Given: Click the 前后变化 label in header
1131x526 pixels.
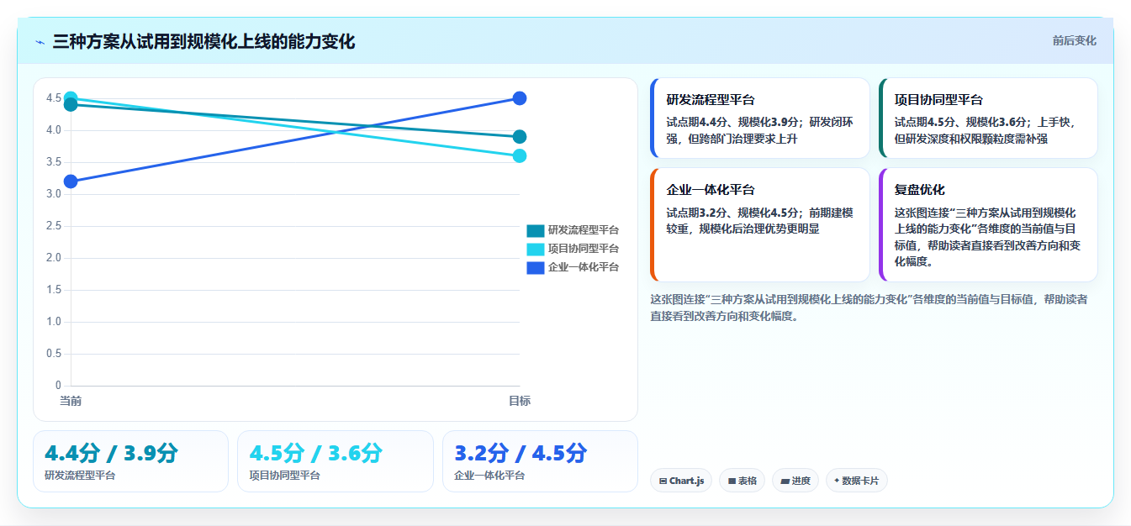Looking at the screenshot, I should point(1074,40).
